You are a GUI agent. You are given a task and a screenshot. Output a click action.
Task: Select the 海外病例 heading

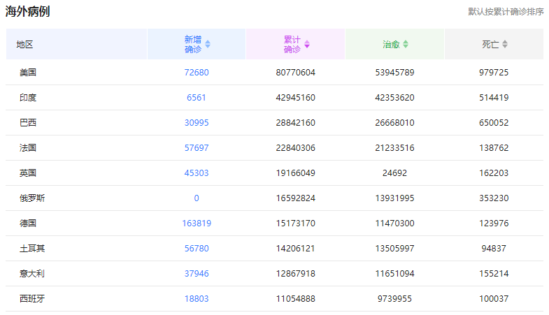tap(28, 11)
